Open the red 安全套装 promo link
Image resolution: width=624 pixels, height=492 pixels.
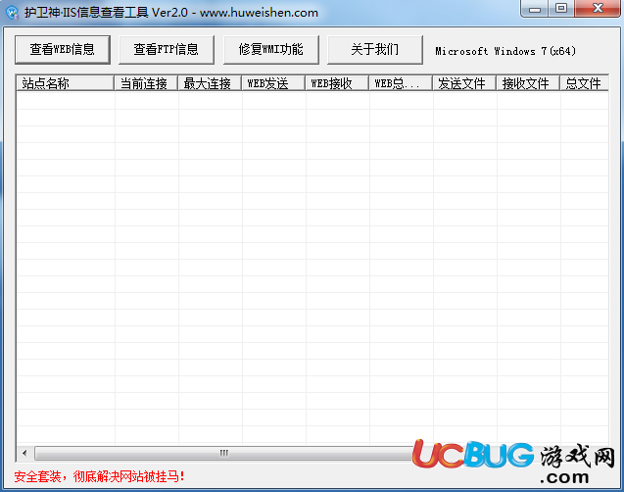pos(99,476)
